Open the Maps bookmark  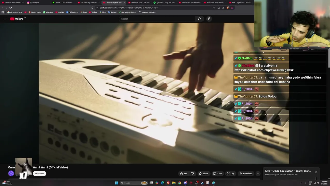103,12
